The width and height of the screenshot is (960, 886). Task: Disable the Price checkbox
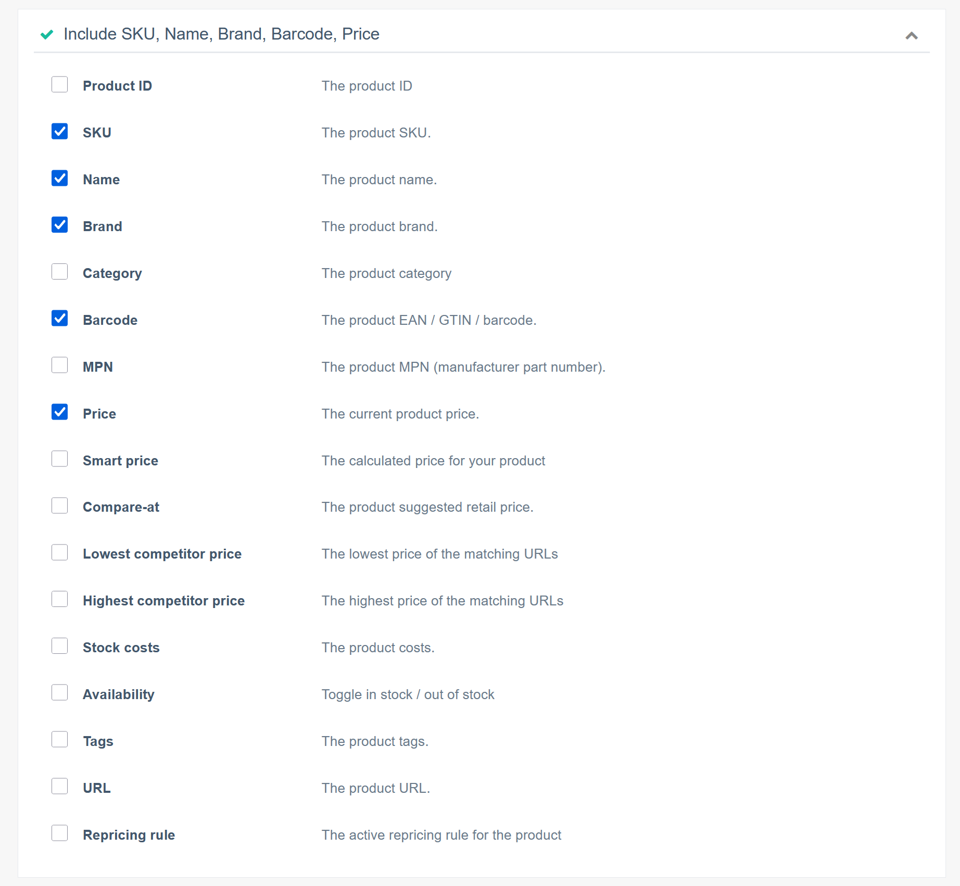(x=60, y=412)
